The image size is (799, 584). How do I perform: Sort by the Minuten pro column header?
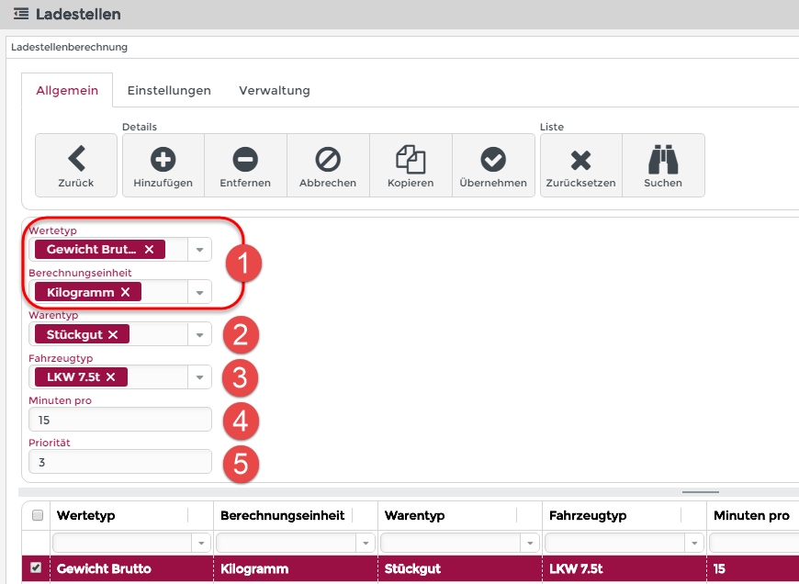751,516
